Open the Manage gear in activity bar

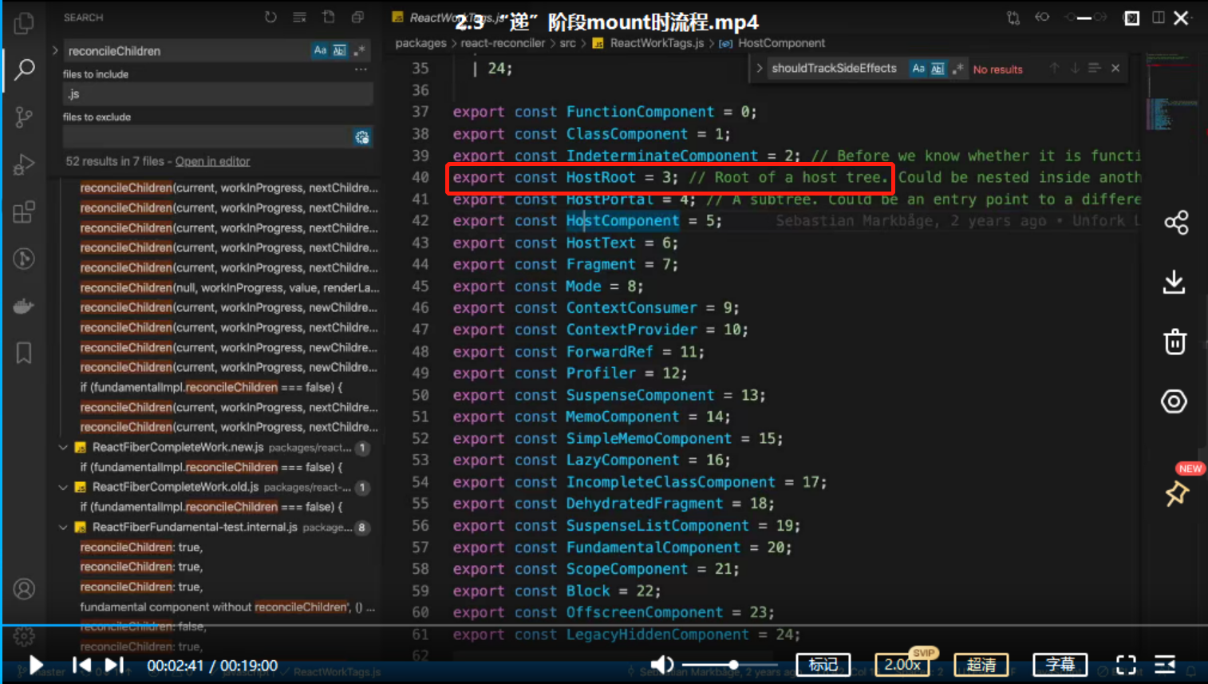click(x=24, y=636)
